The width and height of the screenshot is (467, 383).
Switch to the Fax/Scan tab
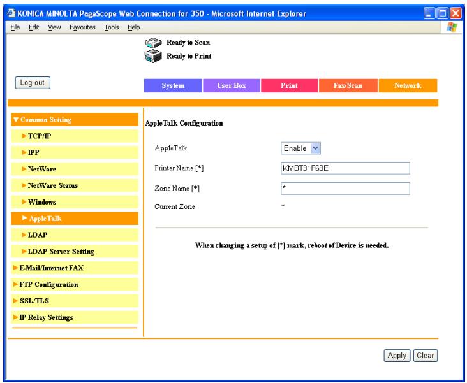[348, 85]
